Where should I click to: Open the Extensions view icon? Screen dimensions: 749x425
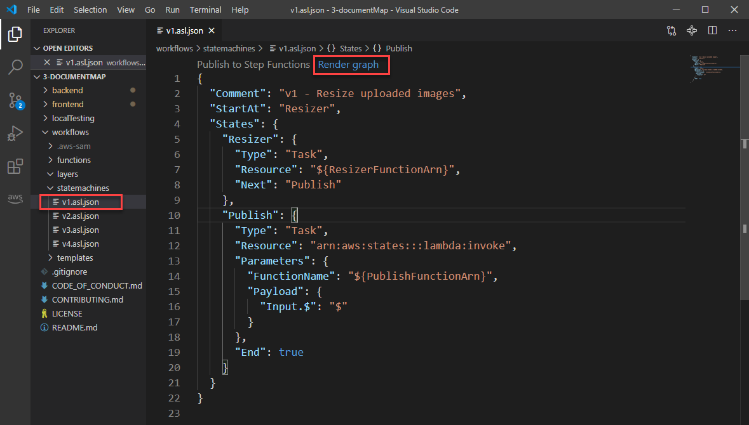tap(15, 167)
